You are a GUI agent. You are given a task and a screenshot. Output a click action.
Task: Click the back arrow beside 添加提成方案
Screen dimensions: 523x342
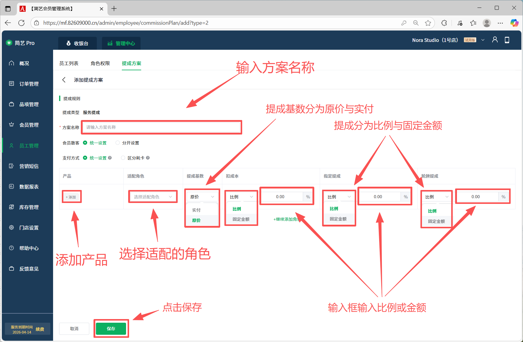click(x=64, y=80)
